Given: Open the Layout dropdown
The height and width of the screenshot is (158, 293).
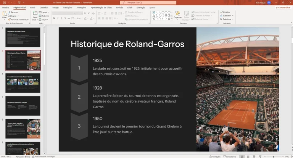Looking at the screenshot, I should [x=44, y=12].
